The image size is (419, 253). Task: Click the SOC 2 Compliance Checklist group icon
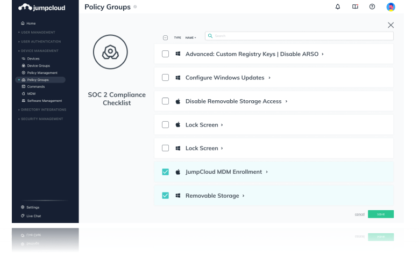[x=110, y=52]
